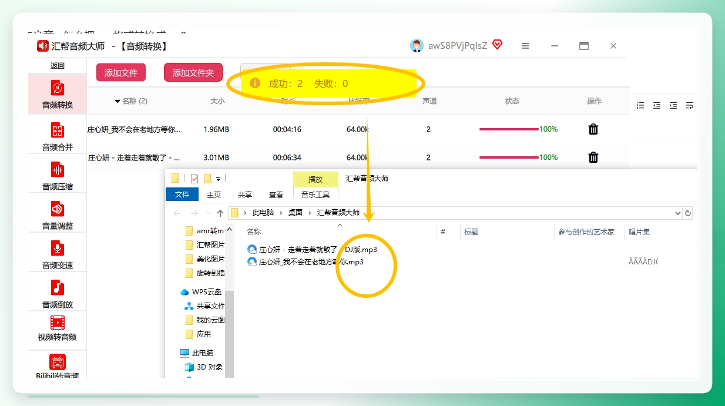Select 此电脑 in navigation pane
This screenshot has width=725, height=406.
(x=197, y=353)
